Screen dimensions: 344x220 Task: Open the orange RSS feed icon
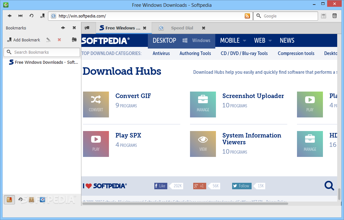247,16
